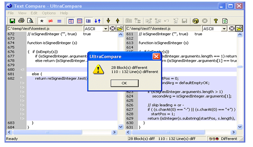This screenshot has height=147, width=253.
Task: Open right pane ASCII encoding dropdown
Action: click(224, 29)
